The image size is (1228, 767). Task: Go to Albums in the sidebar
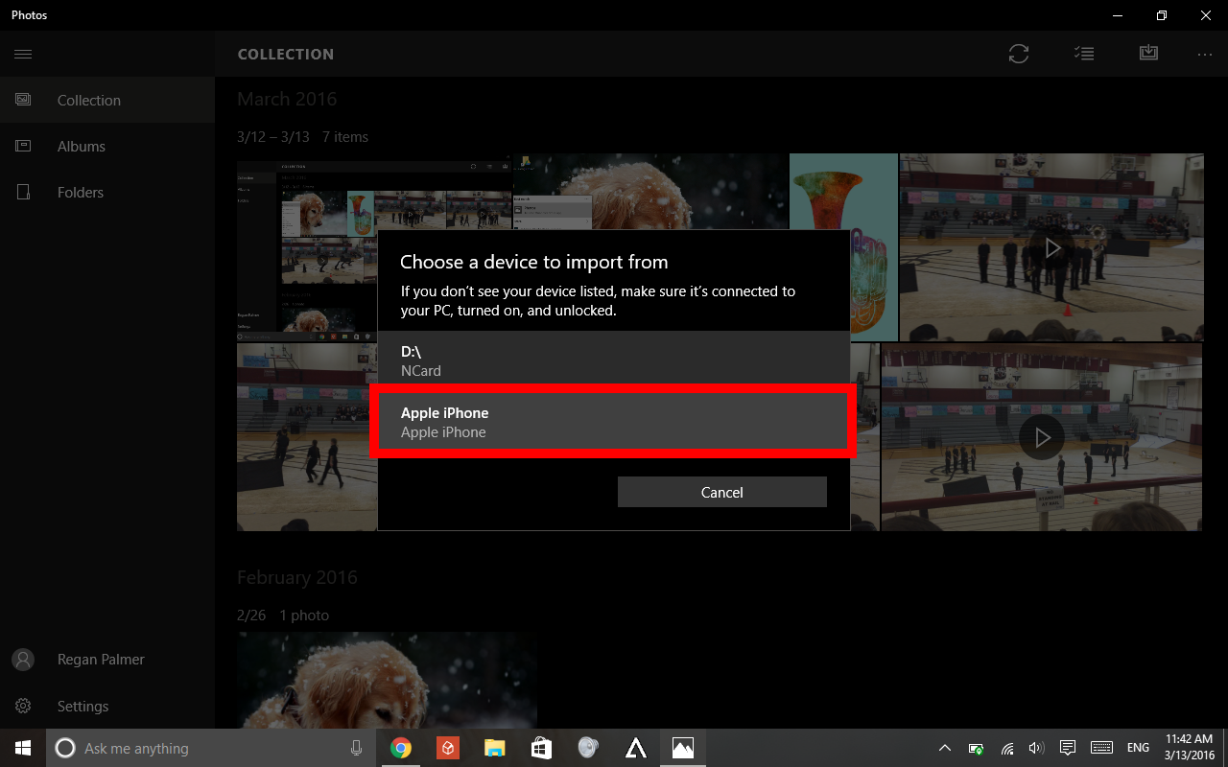pyautogui.click(x=107, y=146)
